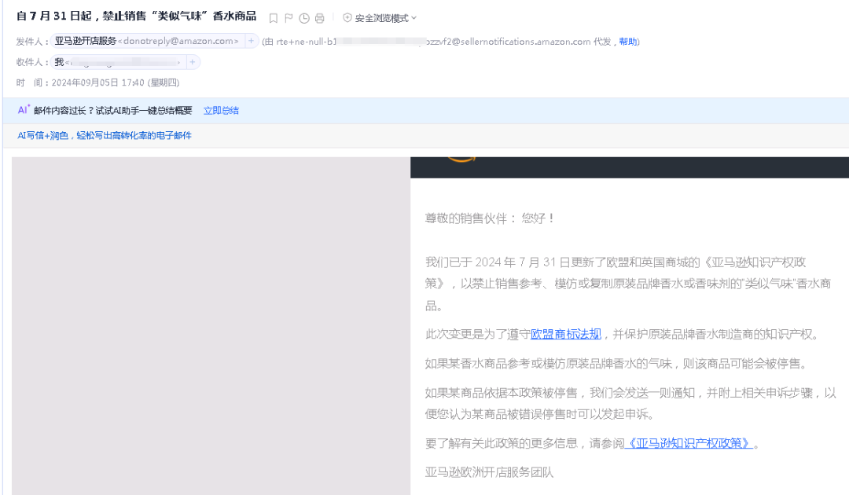
Task: Click the plus icon next to sender address
Action: click(x=249, y=41)
